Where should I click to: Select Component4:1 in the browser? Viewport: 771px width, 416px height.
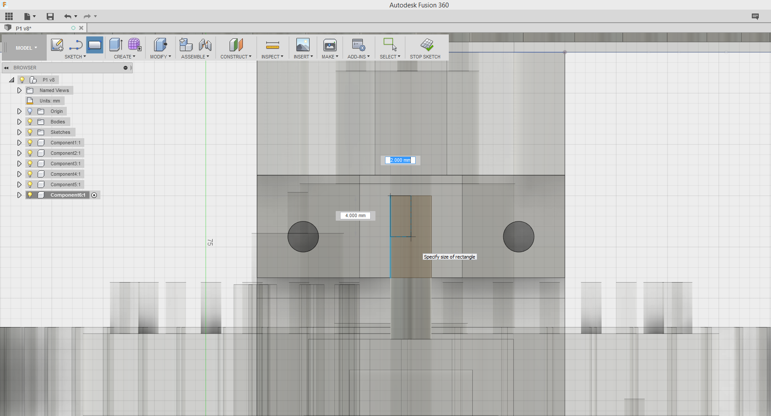(x=65, y=174)
